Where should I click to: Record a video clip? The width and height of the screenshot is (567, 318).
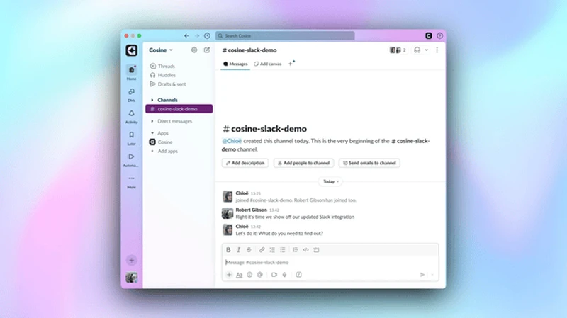(274, 275)
